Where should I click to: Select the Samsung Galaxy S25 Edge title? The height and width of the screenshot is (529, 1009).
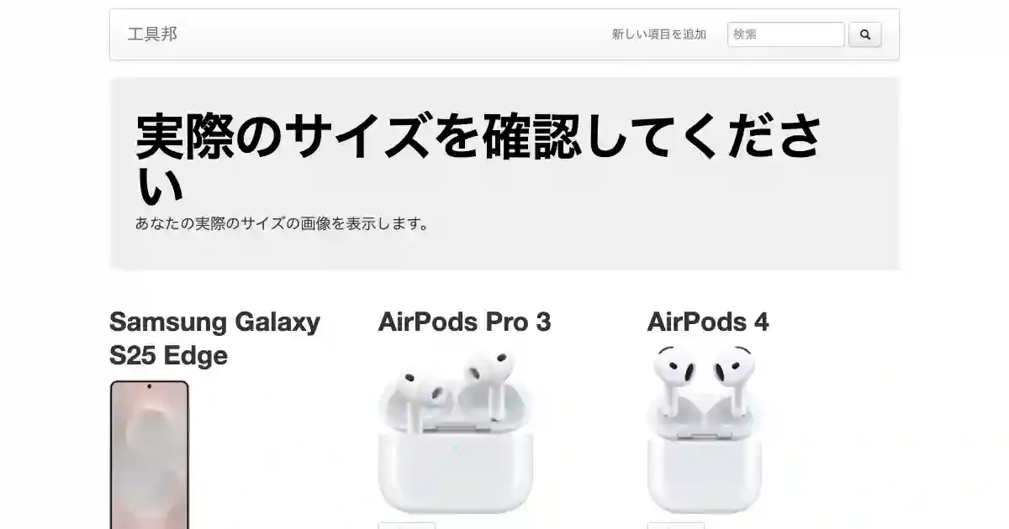pos(214,338)
